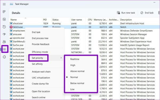Open the Services puzzle icon
Screen dimensions: 160x100
coord(4,57)
